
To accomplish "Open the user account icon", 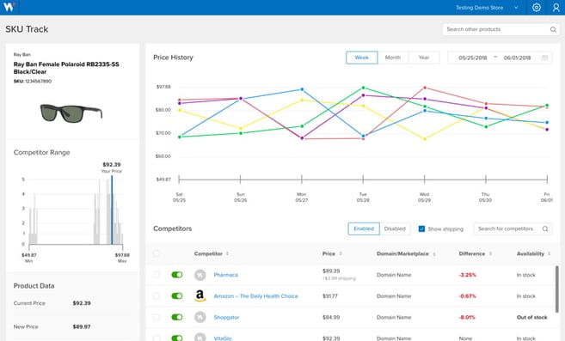I will [x=556, y=8].
